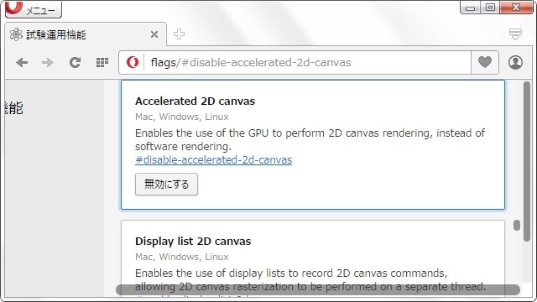Click the experiments flask icon on the tab
The height and width of the screenshot is (302, 537).
tap(16, 34)
